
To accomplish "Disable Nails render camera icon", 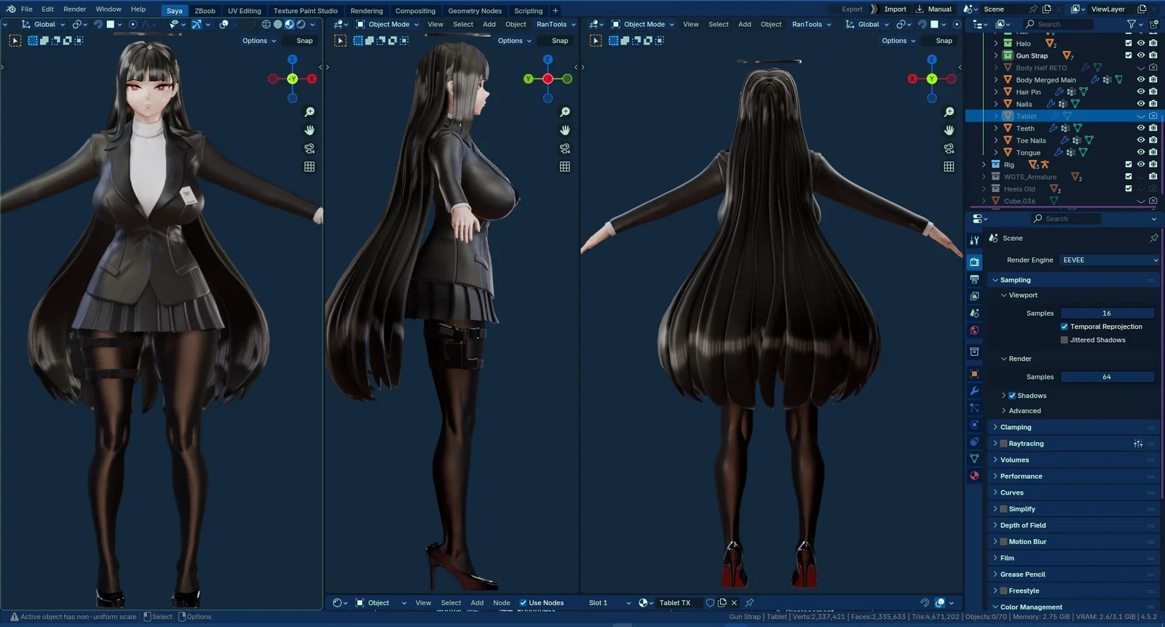I will point(1153,104).
